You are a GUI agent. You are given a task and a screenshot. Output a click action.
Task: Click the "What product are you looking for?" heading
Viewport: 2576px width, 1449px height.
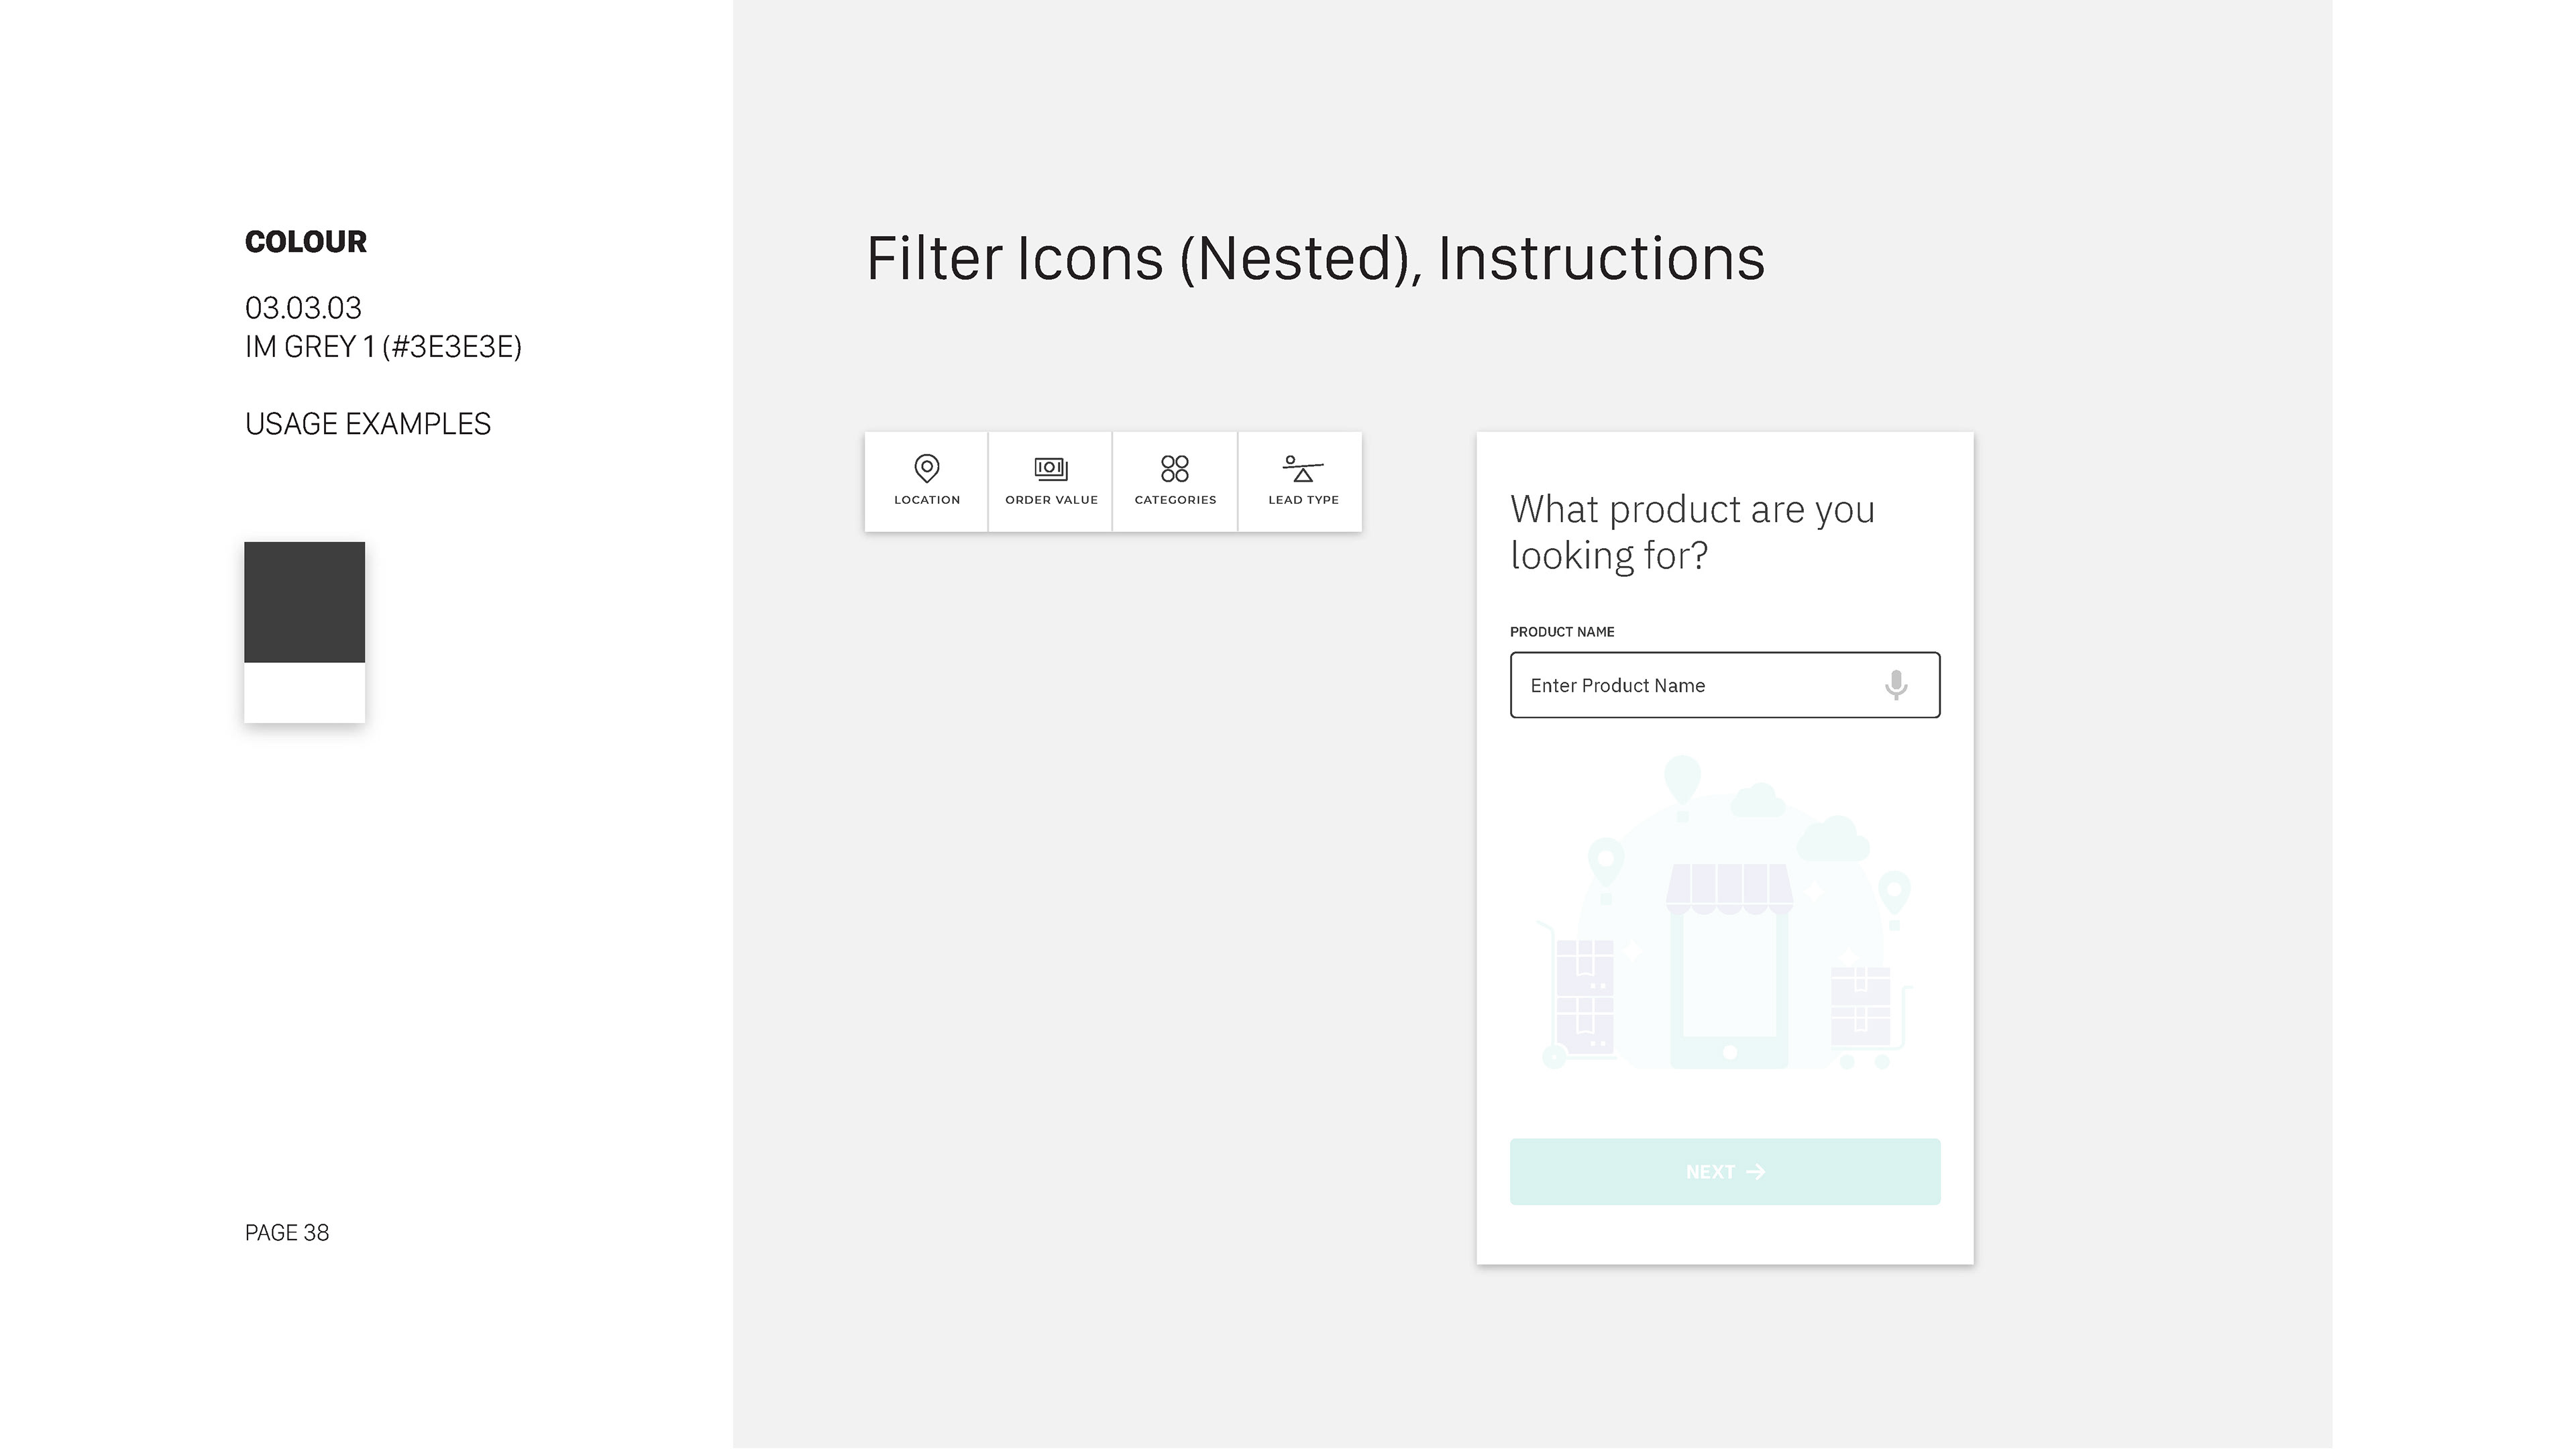(x=1692, y=532)
